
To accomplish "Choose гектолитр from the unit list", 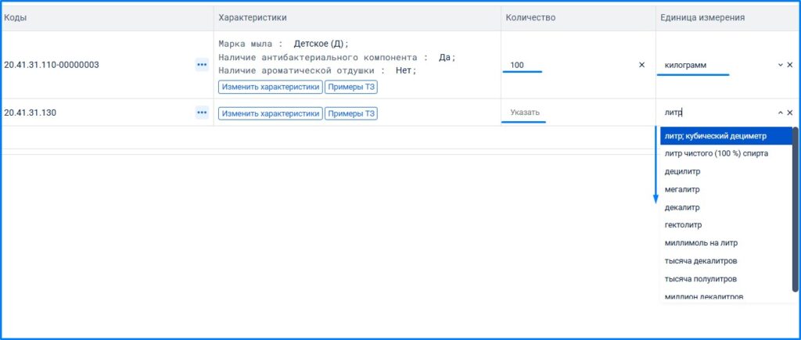I will 726,225.
